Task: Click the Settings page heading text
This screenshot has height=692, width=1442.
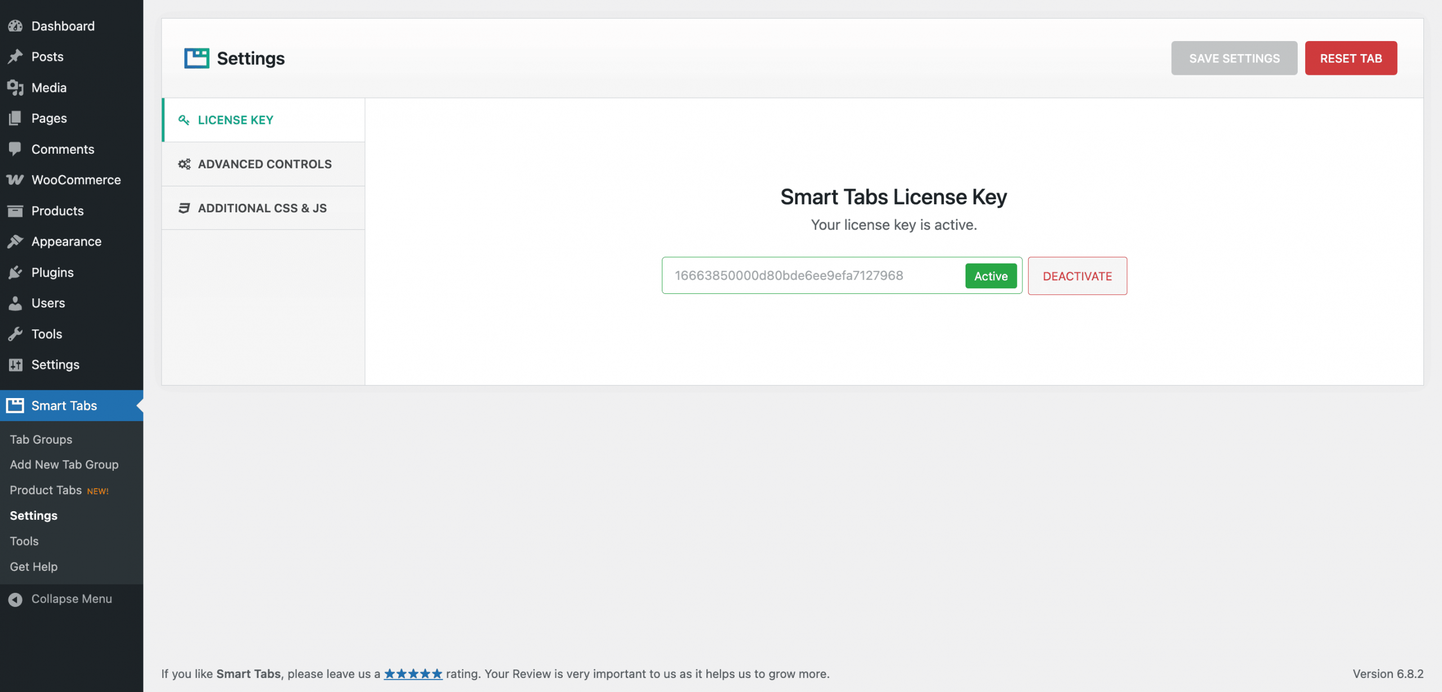Action: coord(251,58)
